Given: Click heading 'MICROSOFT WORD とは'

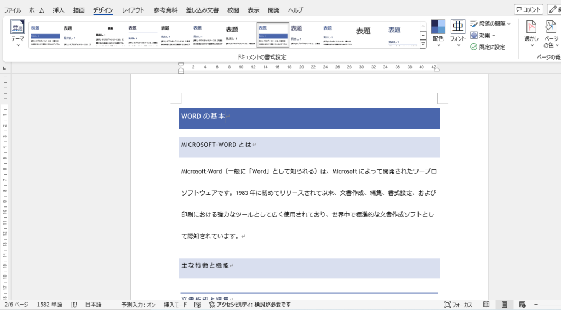Looking at the screenshot, I should click(216, 145).
